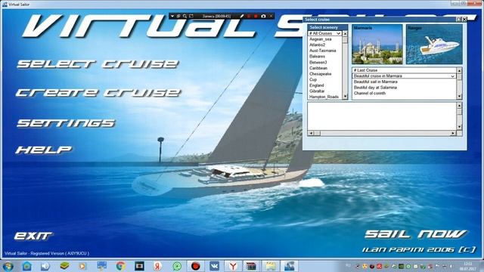The height and width of the screenshot is (272, 484).
Task: Open the 'Beautiful cruise in Marmara' dropdown
Action: [404, 76]
